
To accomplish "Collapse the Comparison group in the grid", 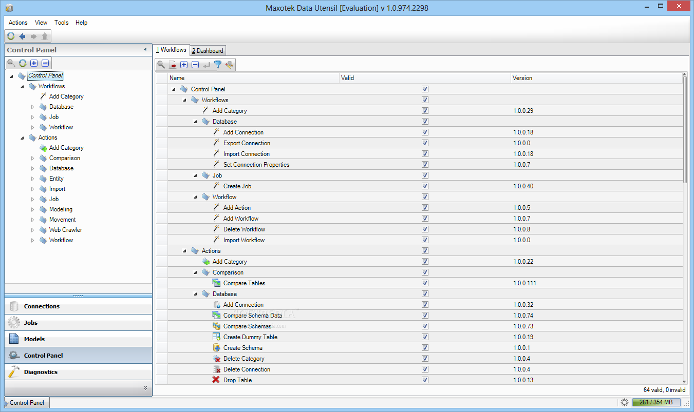I will [195, 272].
